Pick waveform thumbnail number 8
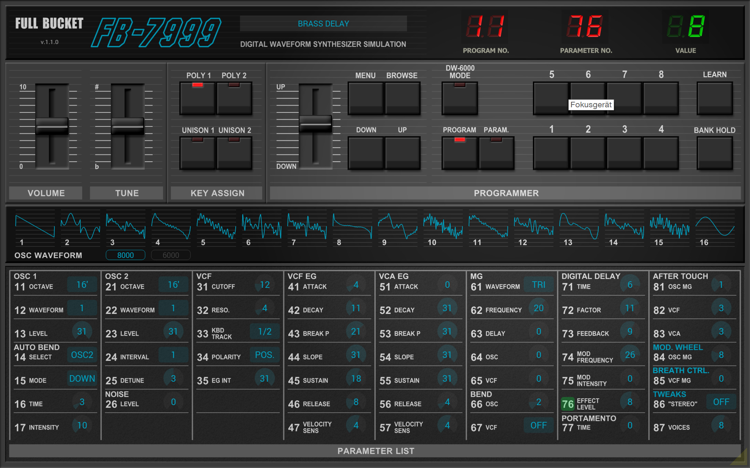Image resolution: width=750 pixels, height=468 pixels. click(x=352, y=226)
